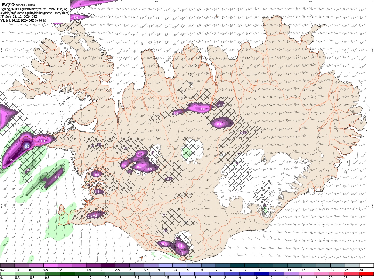Click the 20W longitude label at the top
This screenshot has width=374, height=280.
pos(155,1)
